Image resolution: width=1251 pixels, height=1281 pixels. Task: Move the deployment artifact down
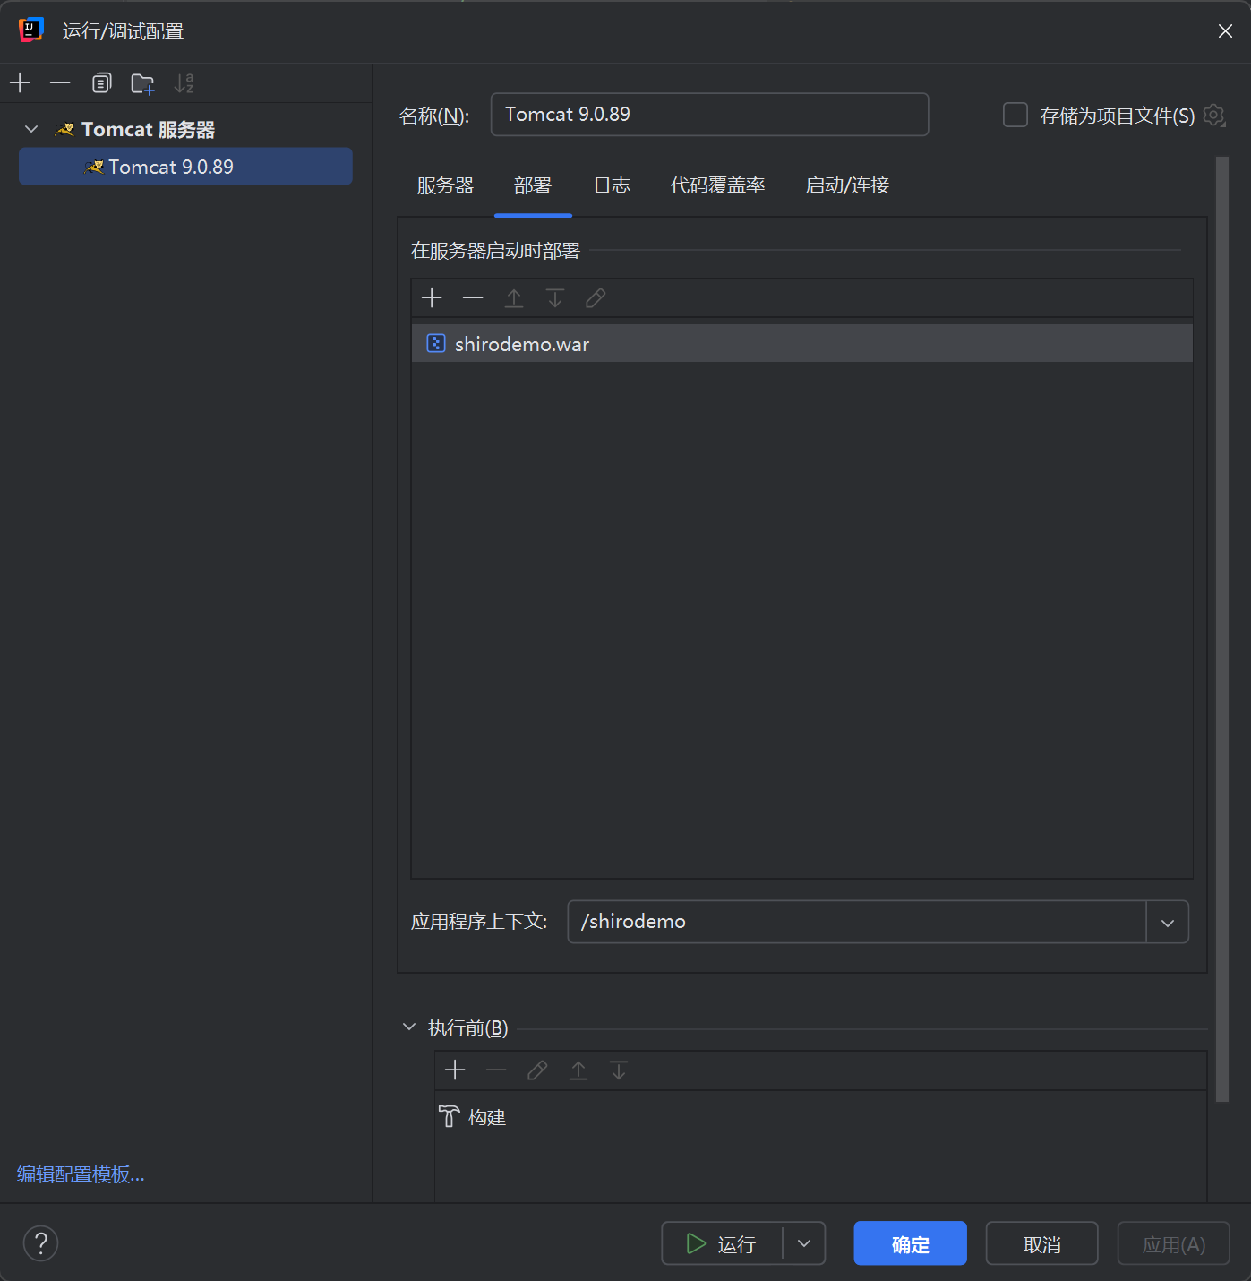click(555, 298)
